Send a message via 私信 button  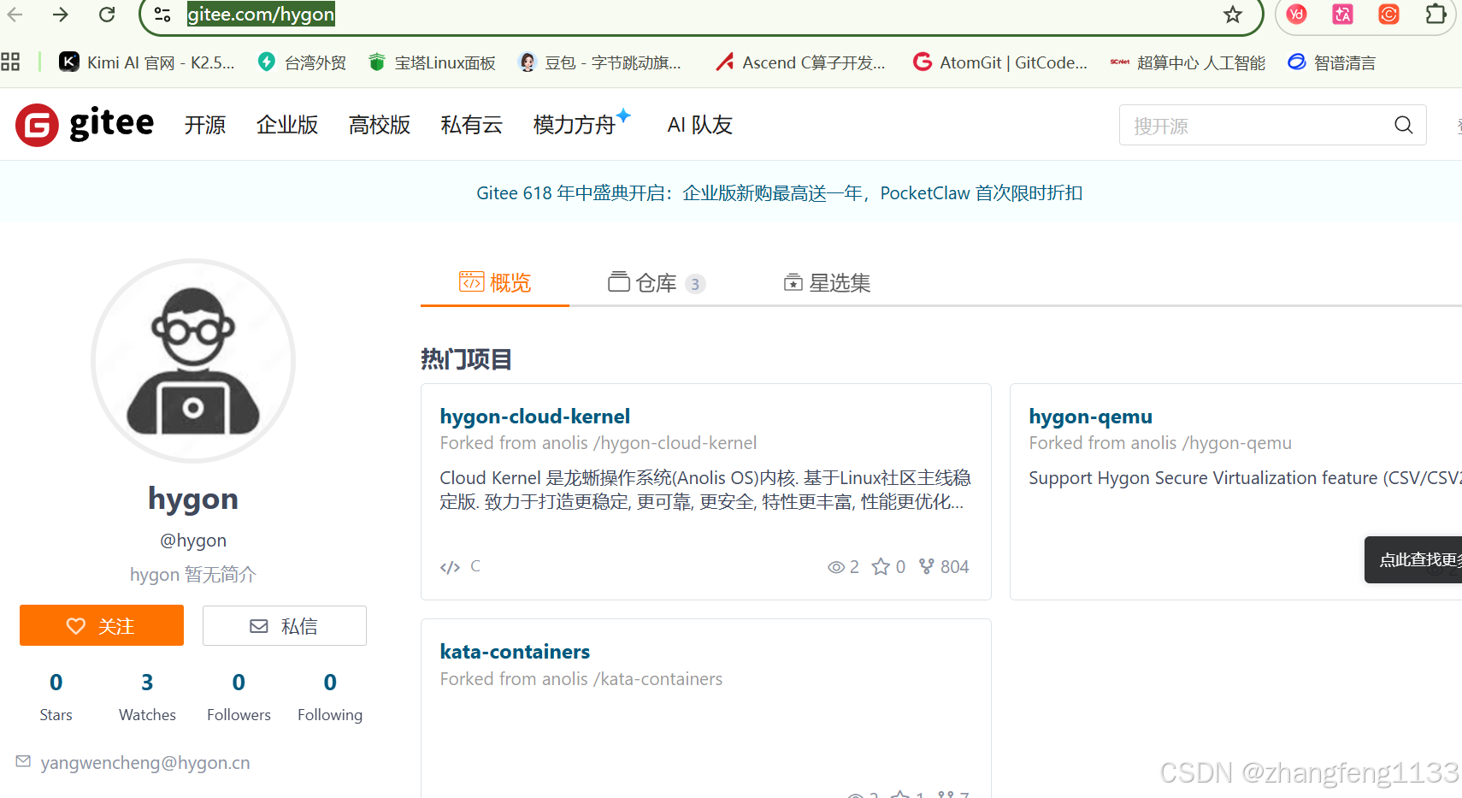pyautogui.click(x=285, y=626)
